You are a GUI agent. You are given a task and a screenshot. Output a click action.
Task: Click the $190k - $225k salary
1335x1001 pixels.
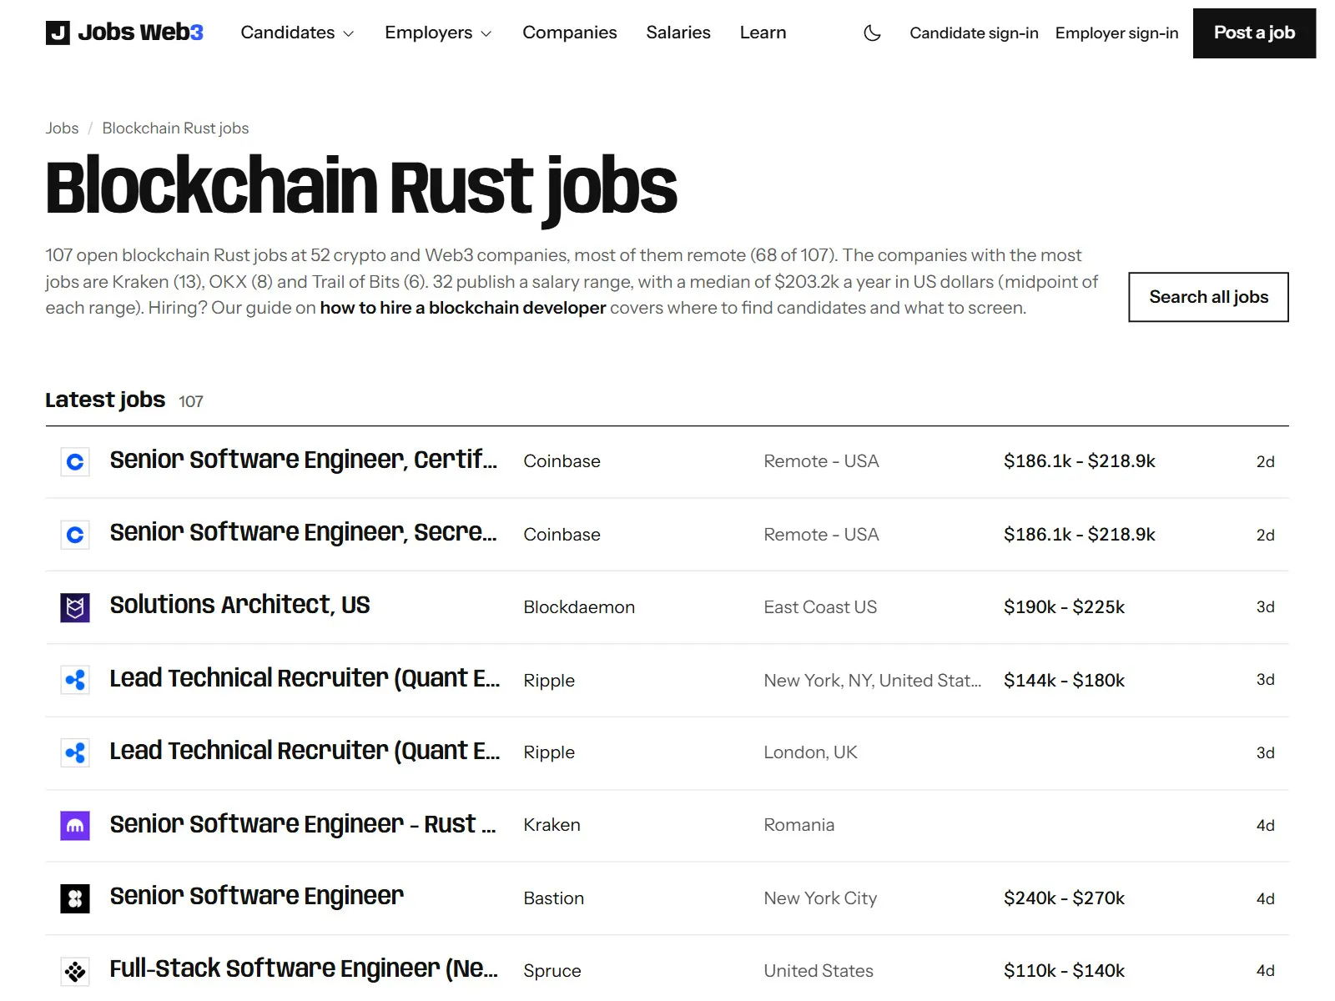(x=1064, y=607)
